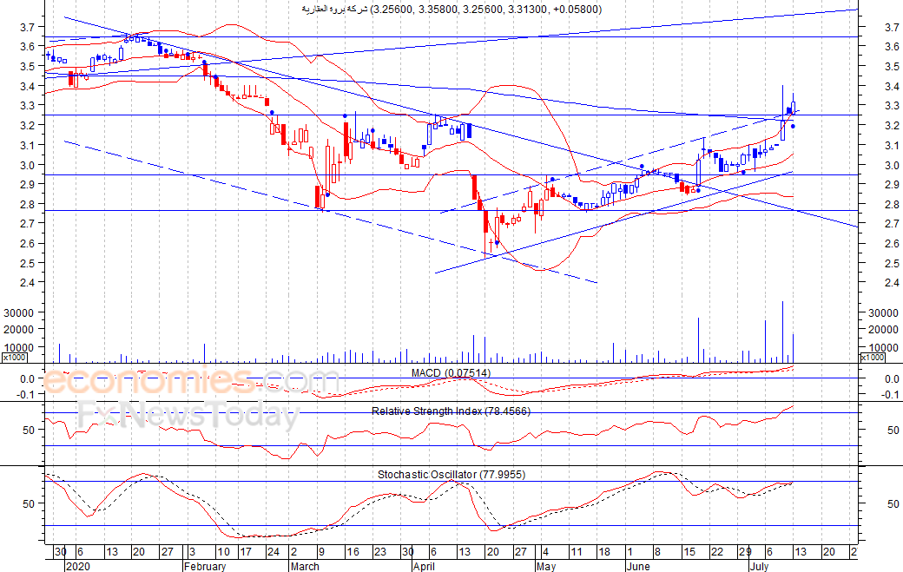Click the 2020 year label on time axis
The height and width of the screenshot is (572, 903).
coord(78,566)
